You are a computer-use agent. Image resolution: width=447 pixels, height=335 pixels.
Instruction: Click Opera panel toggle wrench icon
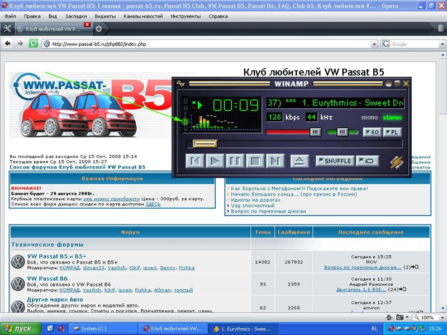[x=7, y=29]
